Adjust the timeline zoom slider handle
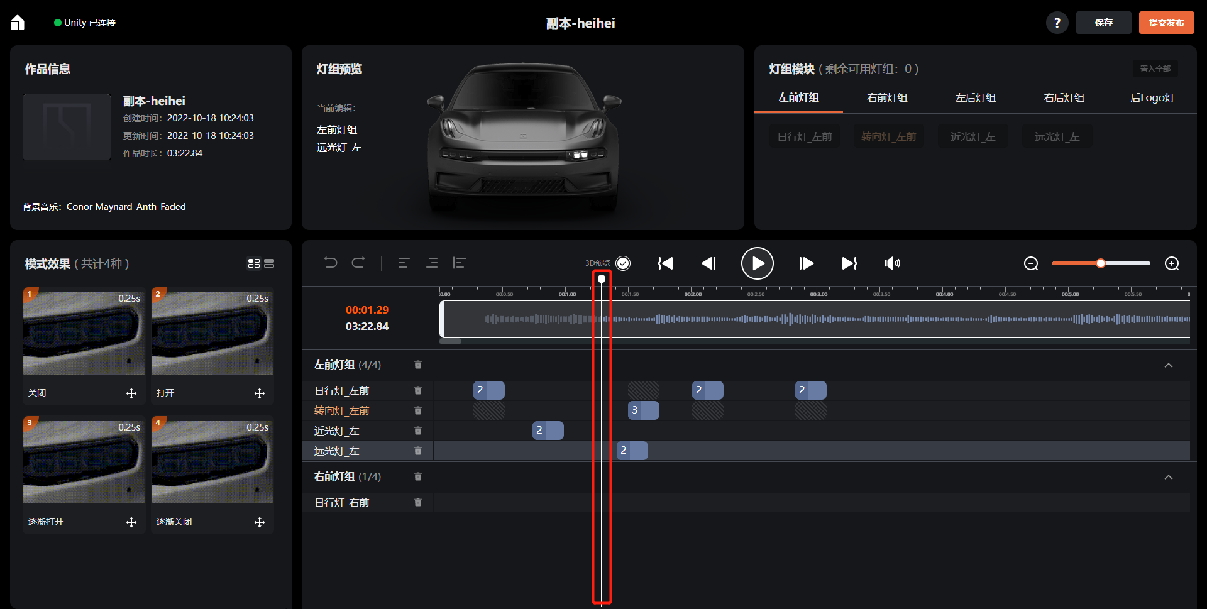1207x609 pixels. (x=1101, y=263)
